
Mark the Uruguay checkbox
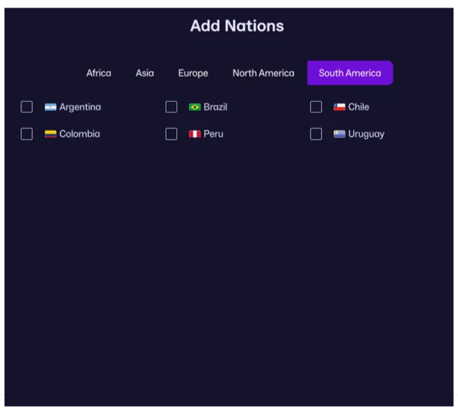coord(316,134)
